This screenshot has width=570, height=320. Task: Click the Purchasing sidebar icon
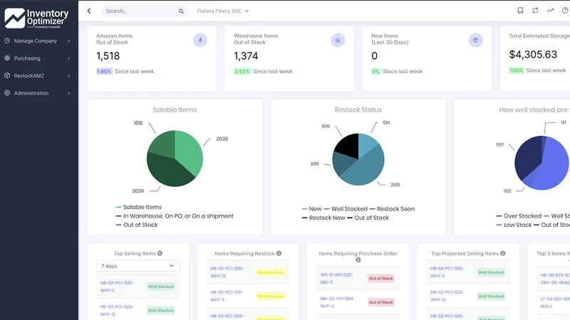7,58
